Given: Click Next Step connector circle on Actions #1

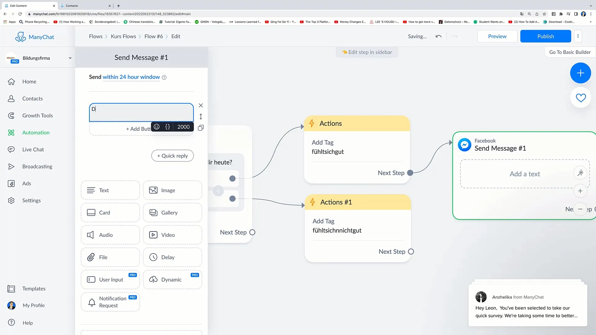Looking at the screenshot, I should (x=411, y=252).
